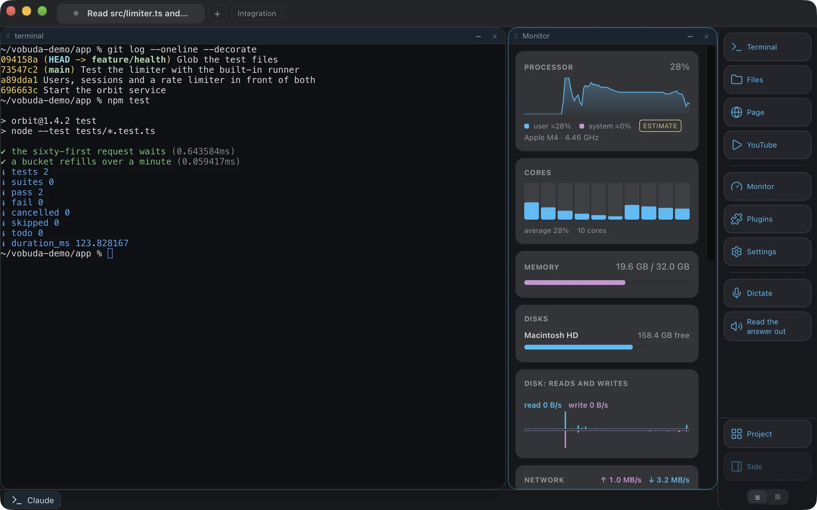Screen dimensions: 817x510
Task: Click the 'read 0 B/s' label
Action: tap(542, 405)
